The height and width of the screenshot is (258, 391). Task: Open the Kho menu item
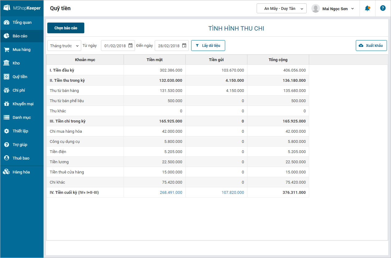[22, 63]
